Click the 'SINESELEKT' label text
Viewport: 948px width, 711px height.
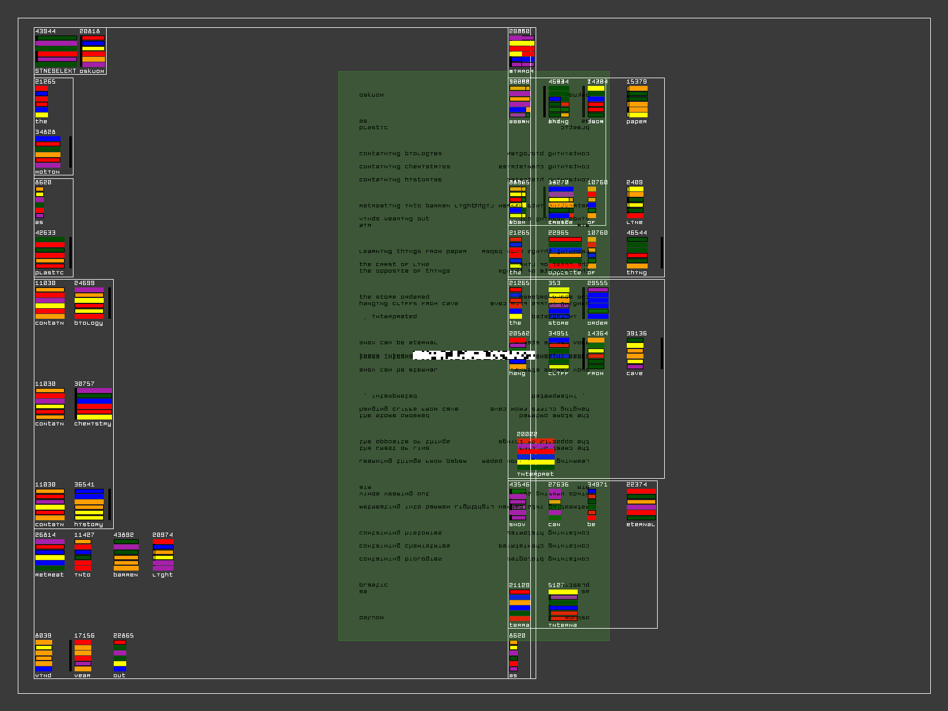pos(56,71)
